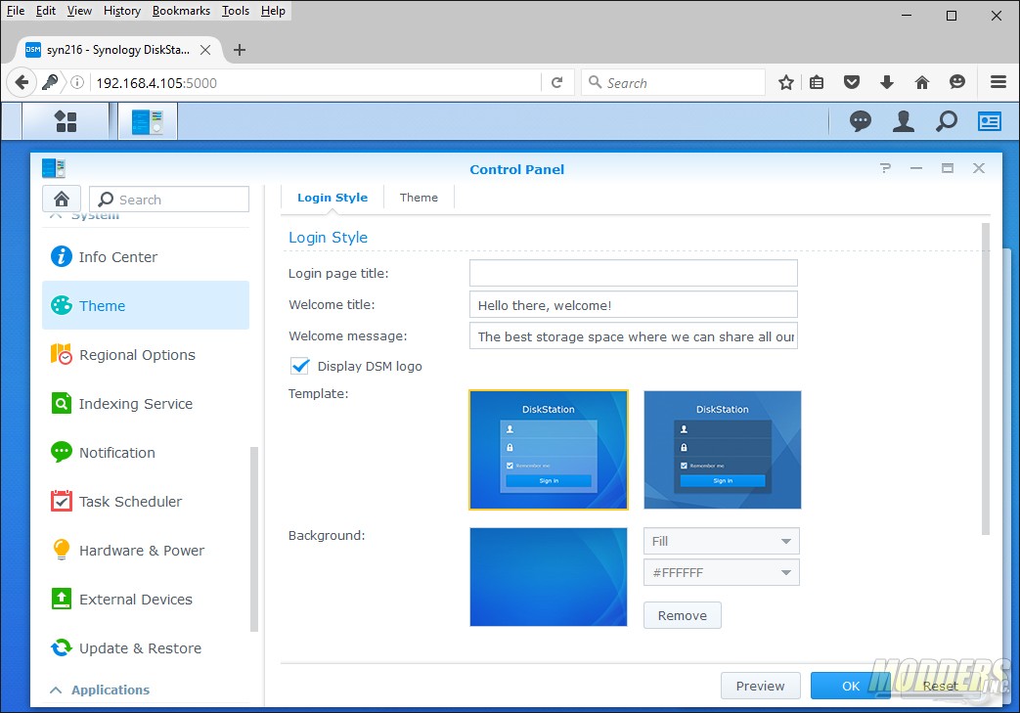
Task: Open the External Devices icon
Action: click(62, 599)
